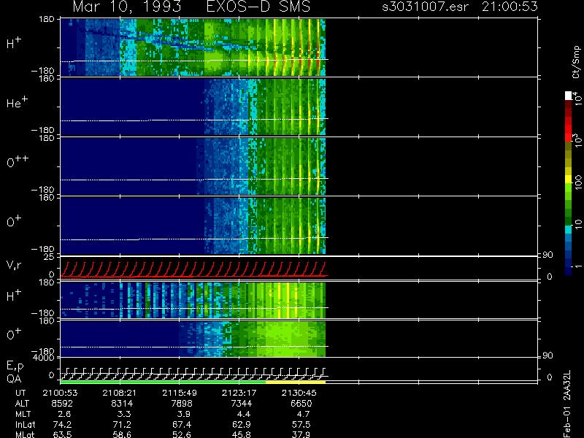This screenshot has height=438, width=584.
Task: Click the V,r axis tick label '25'
Action: [50, 257]
